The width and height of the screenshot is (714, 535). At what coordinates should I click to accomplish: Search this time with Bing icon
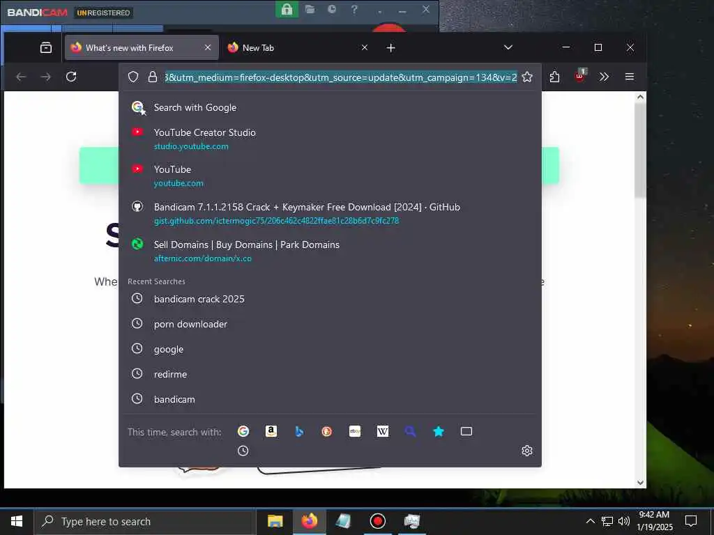tap(299, 431)
